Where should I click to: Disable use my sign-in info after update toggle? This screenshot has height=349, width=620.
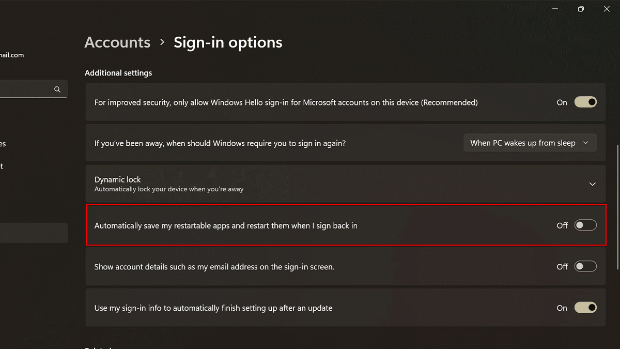pos(585,308)
